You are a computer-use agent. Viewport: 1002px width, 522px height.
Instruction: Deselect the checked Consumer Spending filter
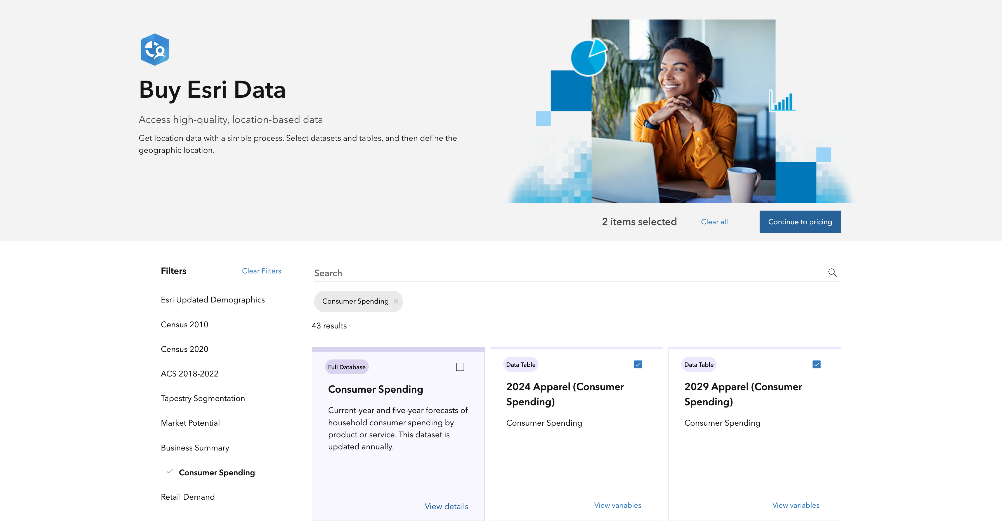[x=216, y=472]
